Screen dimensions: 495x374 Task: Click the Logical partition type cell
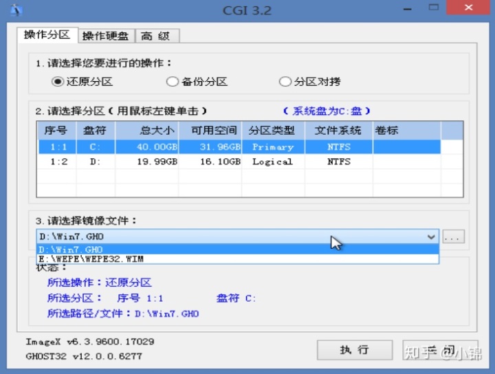point(273,162)
